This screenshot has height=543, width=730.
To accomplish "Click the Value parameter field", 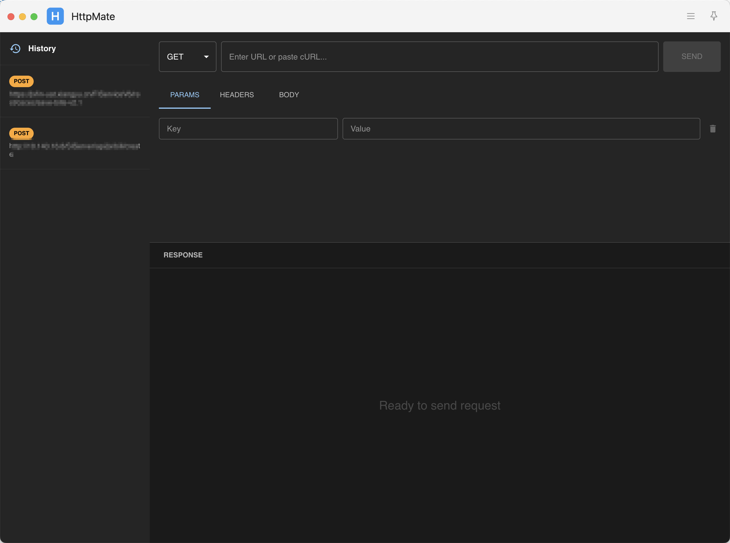I will pos(521,129).
